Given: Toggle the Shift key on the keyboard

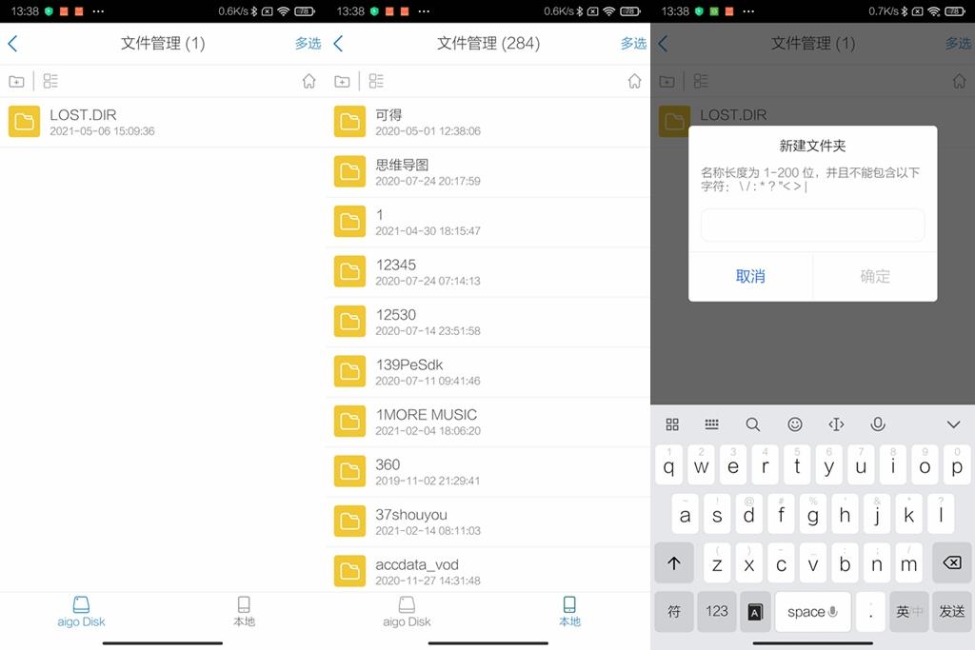Looking at the screenshot, I should [673, 562].
